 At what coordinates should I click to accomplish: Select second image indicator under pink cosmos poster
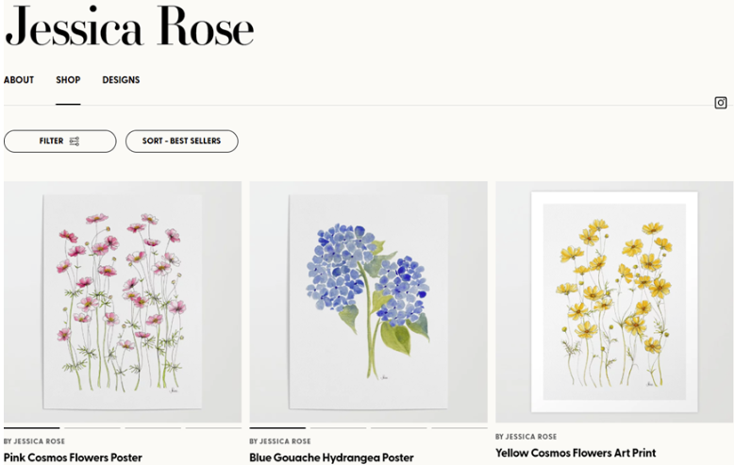(92, 428)
